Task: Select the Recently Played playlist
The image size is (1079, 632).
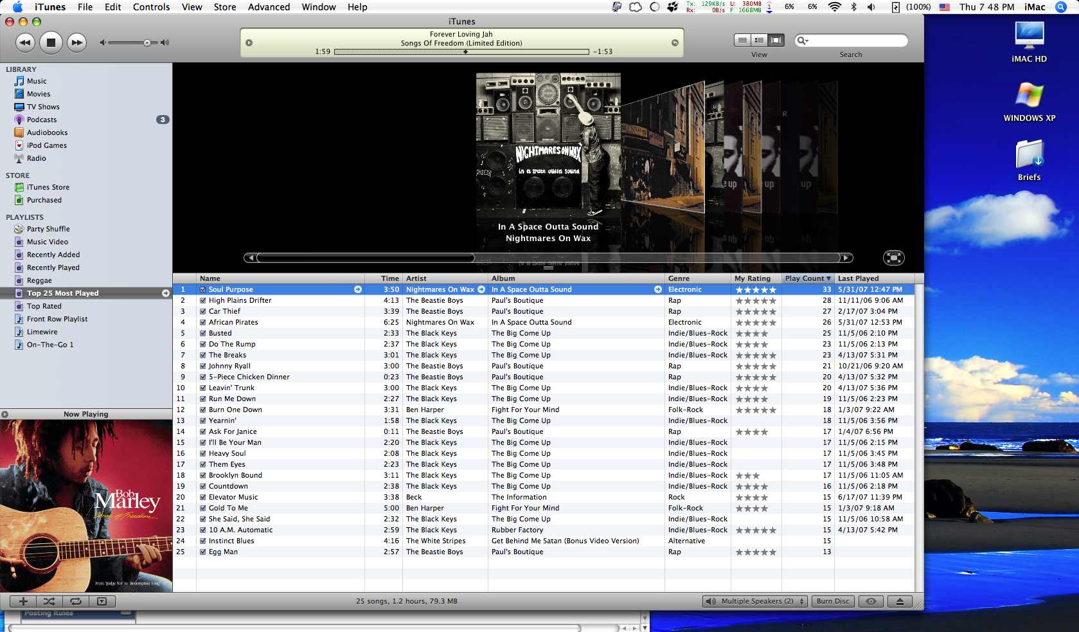Action: click(x=53, y=267)
